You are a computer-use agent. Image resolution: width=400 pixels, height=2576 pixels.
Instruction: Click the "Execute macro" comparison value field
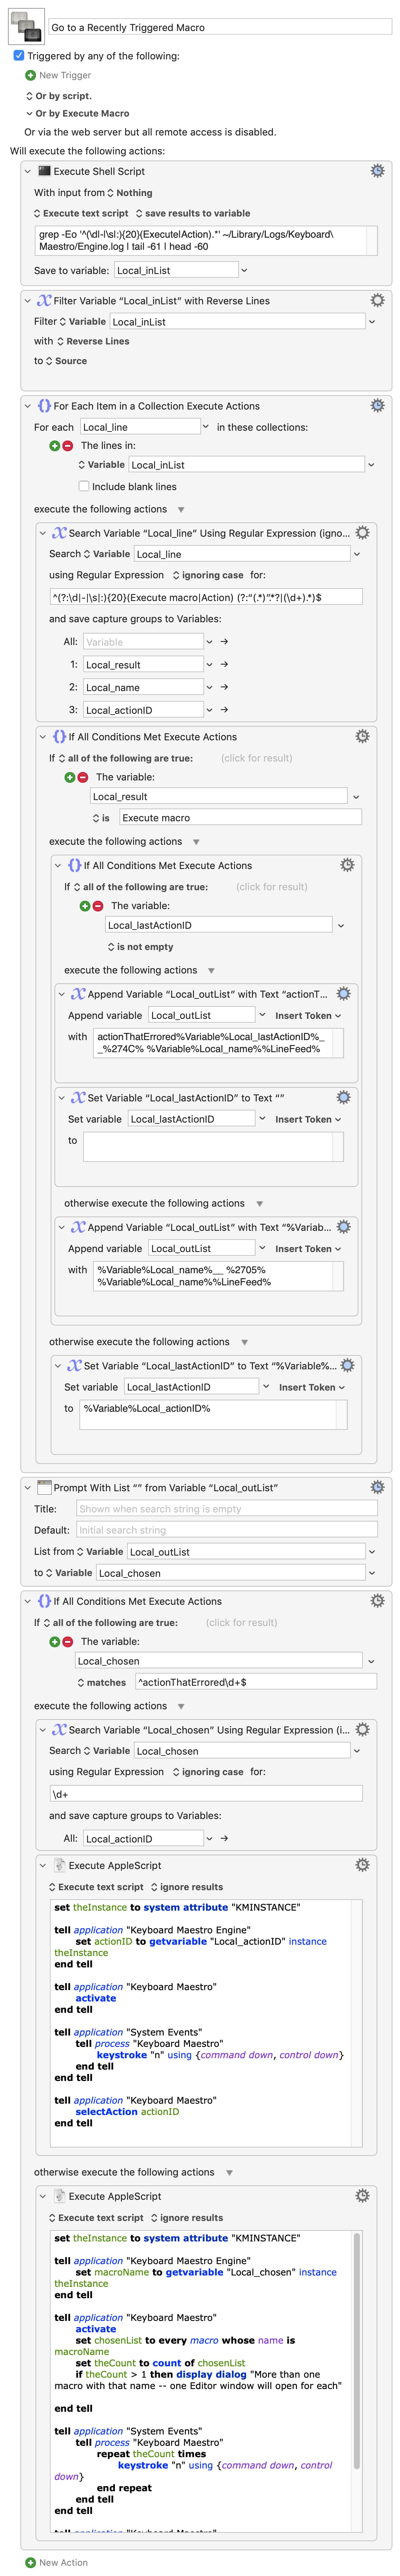(x=240, y=817)
